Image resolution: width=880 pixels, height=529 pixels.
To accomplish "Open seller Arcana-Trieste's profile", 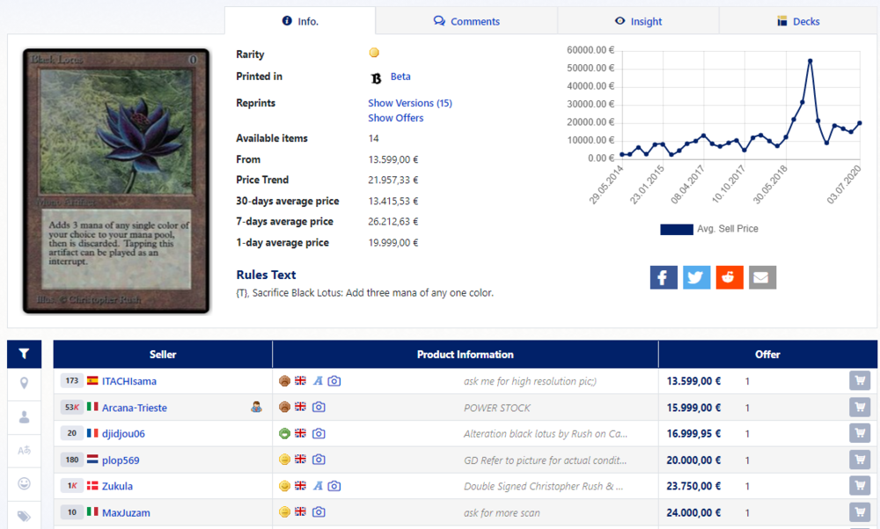I will point(134,408).
